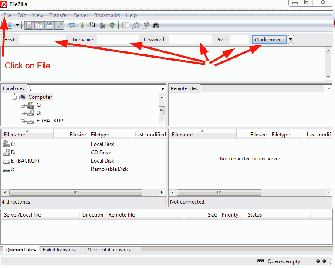The height and width of the screenshot is (268, 335).
Task: Expand the E: (BACKUP) tree node
Action: click(23, 121)
